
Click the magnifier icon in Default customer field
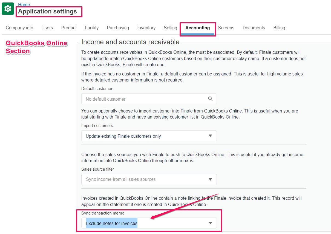[x=210, y=99]
